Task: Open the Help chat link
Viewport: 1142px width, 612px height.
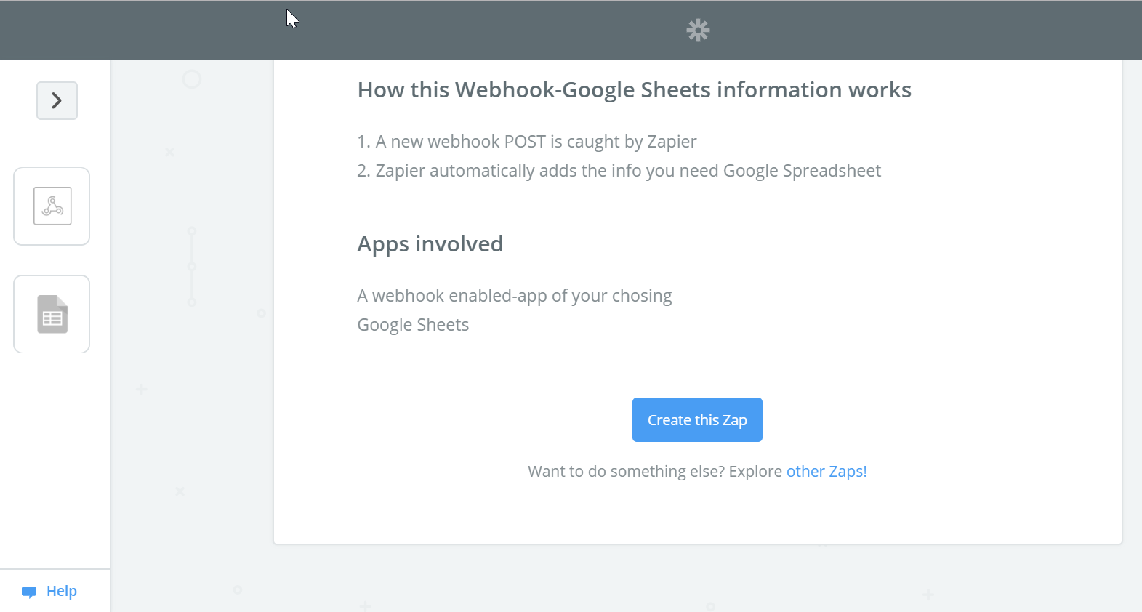Action: (x=49, y=591)
